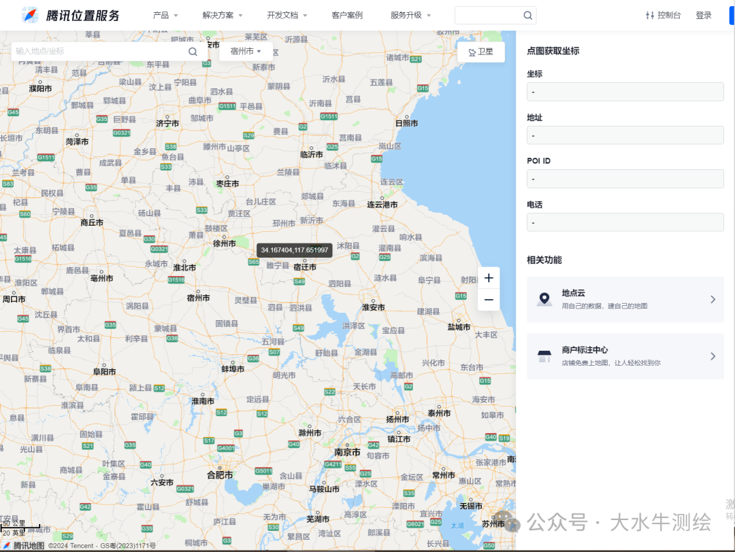The image size is (735, 552).
Task: Click 枣庄市 label on the map
Action: click(227, 184)
